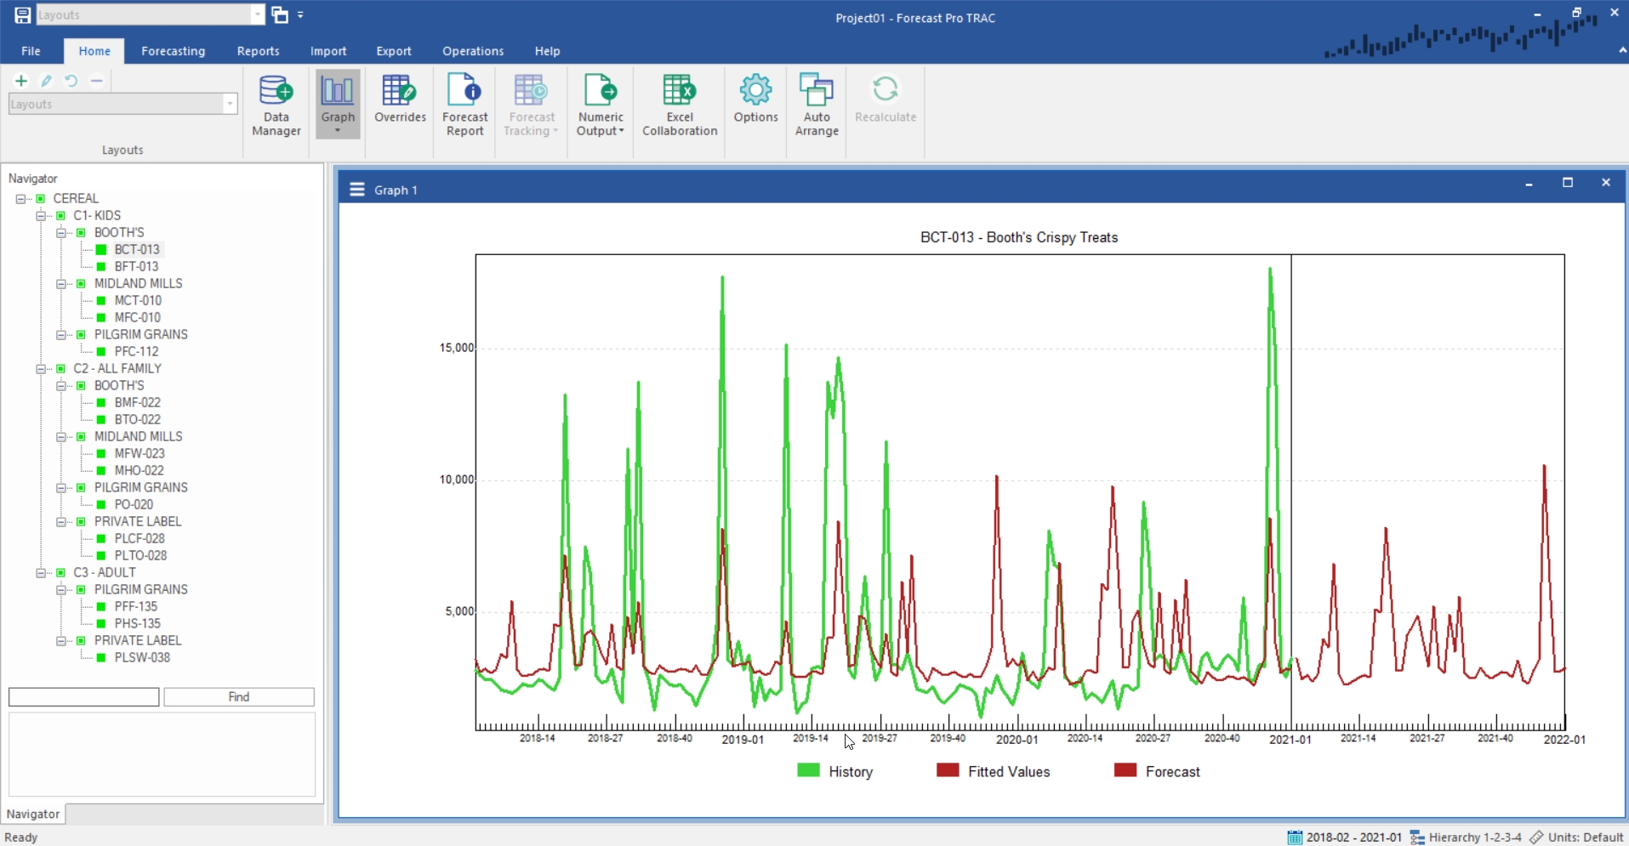The height and width of the screenshot is (846, 1629).
Task: Open quick access toolbar customize arrow
Action: [x=300, y=14]
